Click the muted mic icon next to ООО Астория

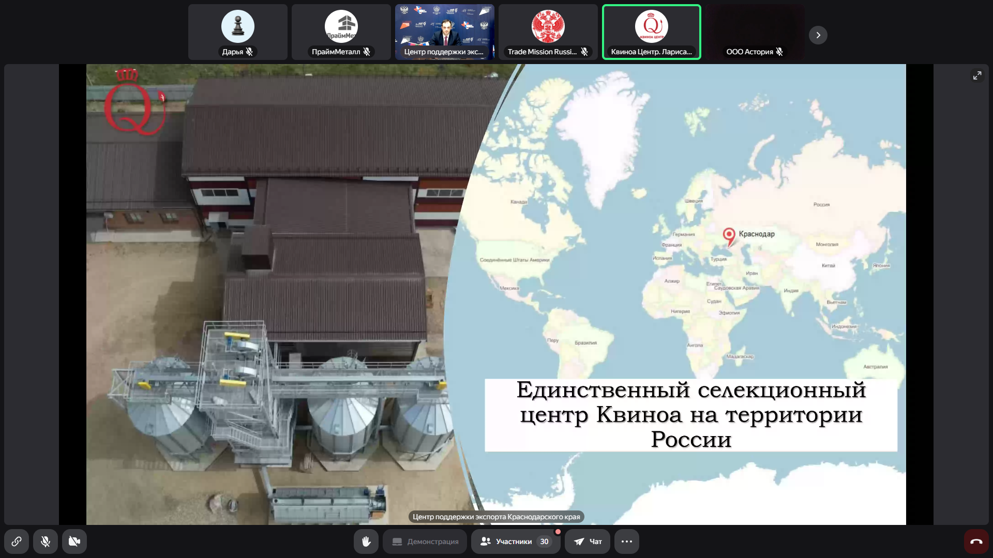(779, 52)
